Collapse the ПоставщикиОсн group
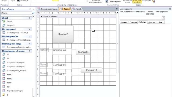The height and width of the screenshot is (97, 172). pyautogui.click(x=29, y=37)
